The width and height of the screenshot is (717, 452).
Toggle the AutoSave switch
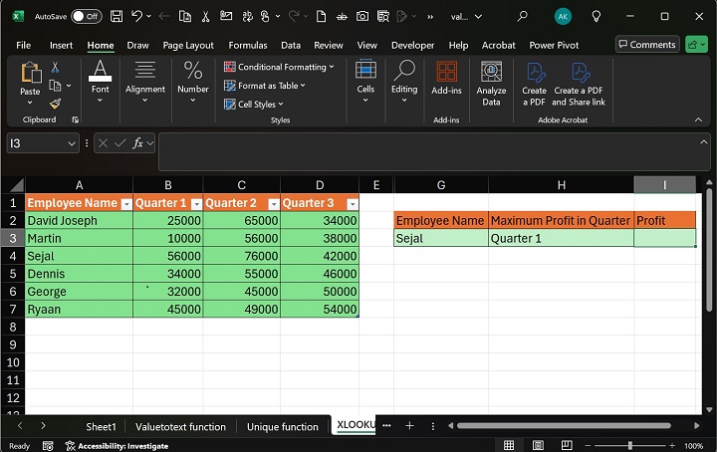pos(87,16)
